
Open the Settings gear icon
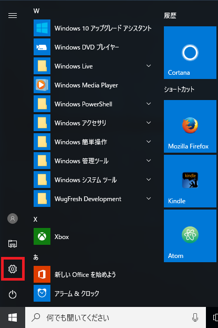13,269
